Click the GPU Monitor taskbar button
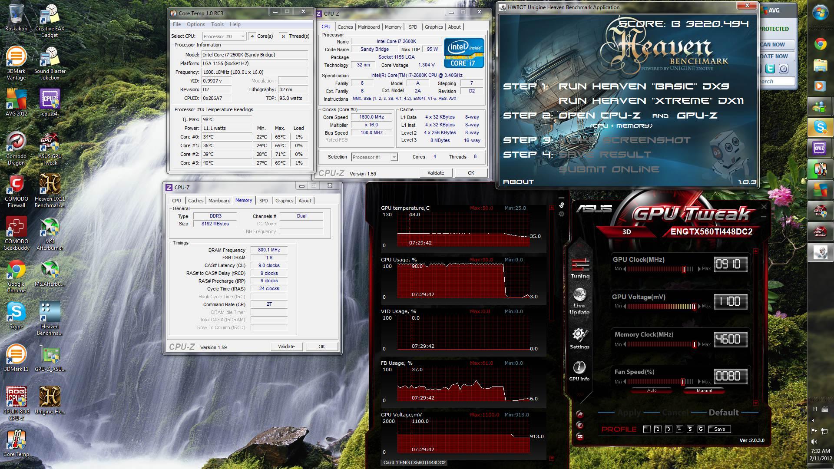This screenshot has height=469, width=834. click(x=820, y=231)
